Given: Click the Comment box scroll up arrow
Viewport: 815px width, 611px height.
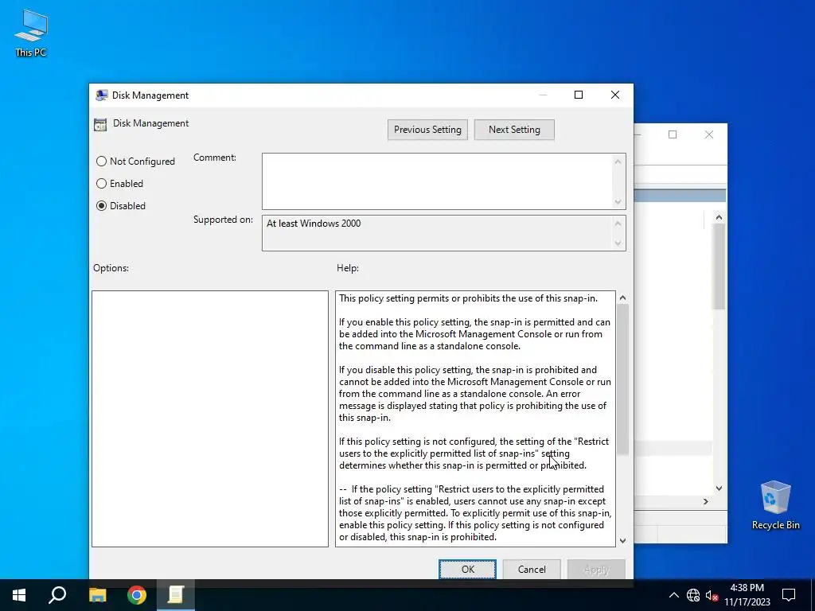Looking at the screenshot, I should click(618, 162).
